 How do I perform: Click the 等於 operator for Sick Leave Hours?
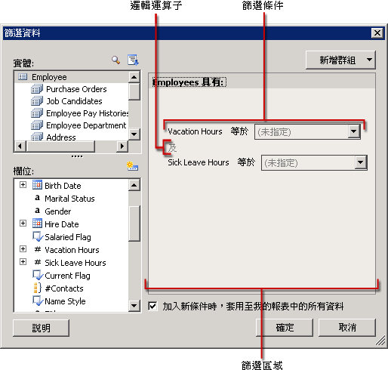coord(246,162)
